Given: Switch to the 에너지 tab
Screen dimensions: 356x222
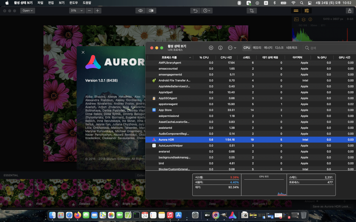Looking at the screenshot, I should 268,48.
